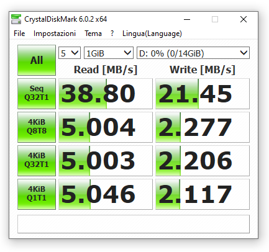Expand the 1GiB test size dropdown

[109, 53]
